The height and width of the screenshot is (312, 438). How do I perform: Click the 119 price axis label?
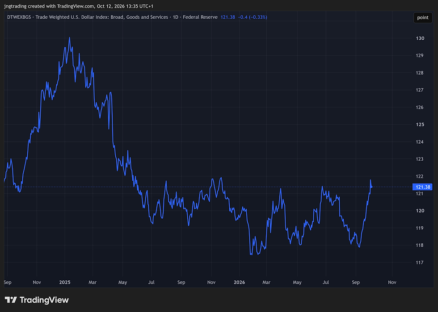coord(420,228)
